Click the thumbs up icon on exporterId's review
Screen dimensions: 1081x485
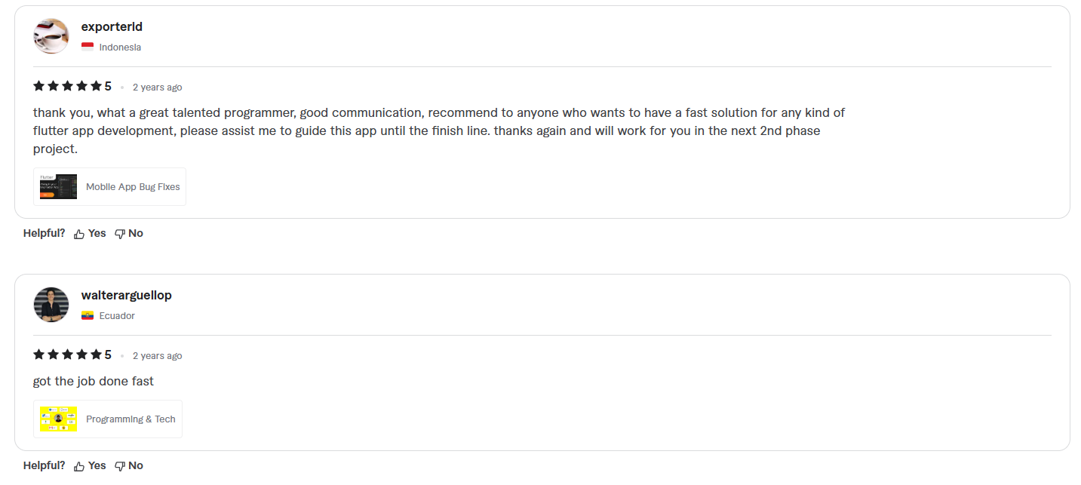79,233
